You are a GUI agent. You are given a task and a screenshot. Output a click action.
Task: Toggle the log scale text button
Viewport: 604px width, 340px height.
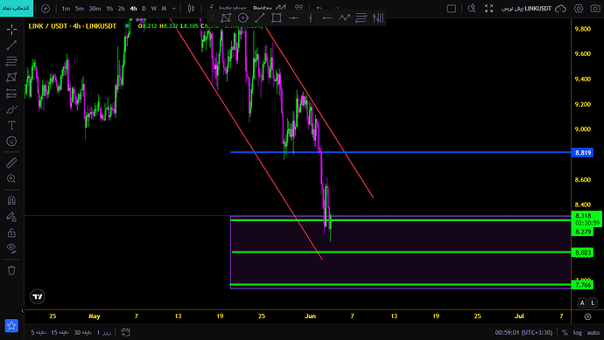[x=578, y=332]
